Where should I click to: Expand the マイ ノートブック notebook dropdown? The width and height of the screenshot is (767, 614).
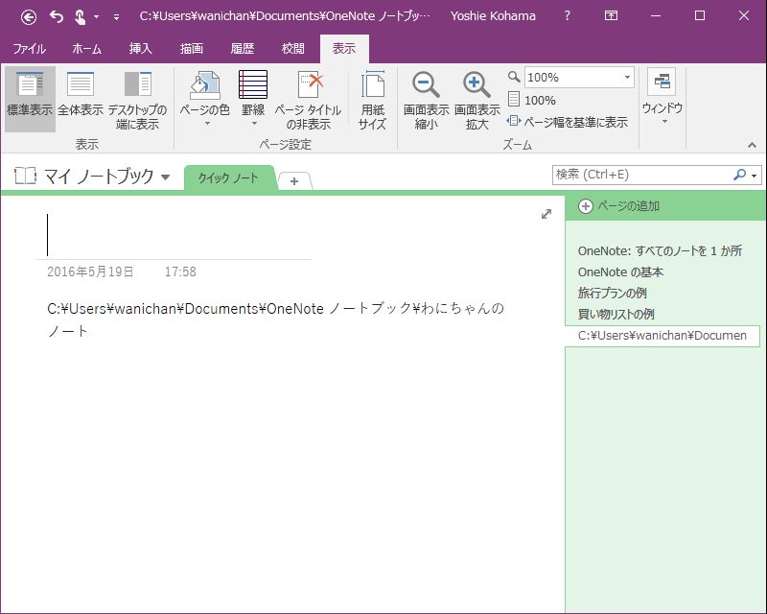[165, 177]
